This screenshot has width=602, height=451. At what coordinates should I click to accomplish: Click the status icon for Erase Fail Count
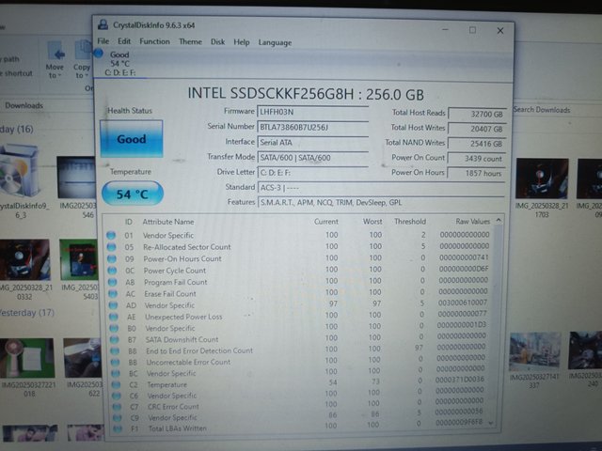click(x=113, y=294)
